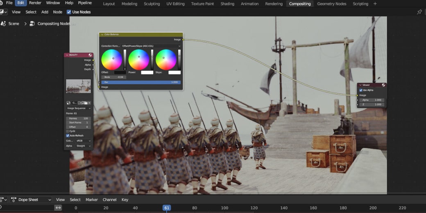The height and width of the screenshot is (213, 426).
Task: Open the node editor type dropdown
Action: pyautogui.click(x=3, y=12)
